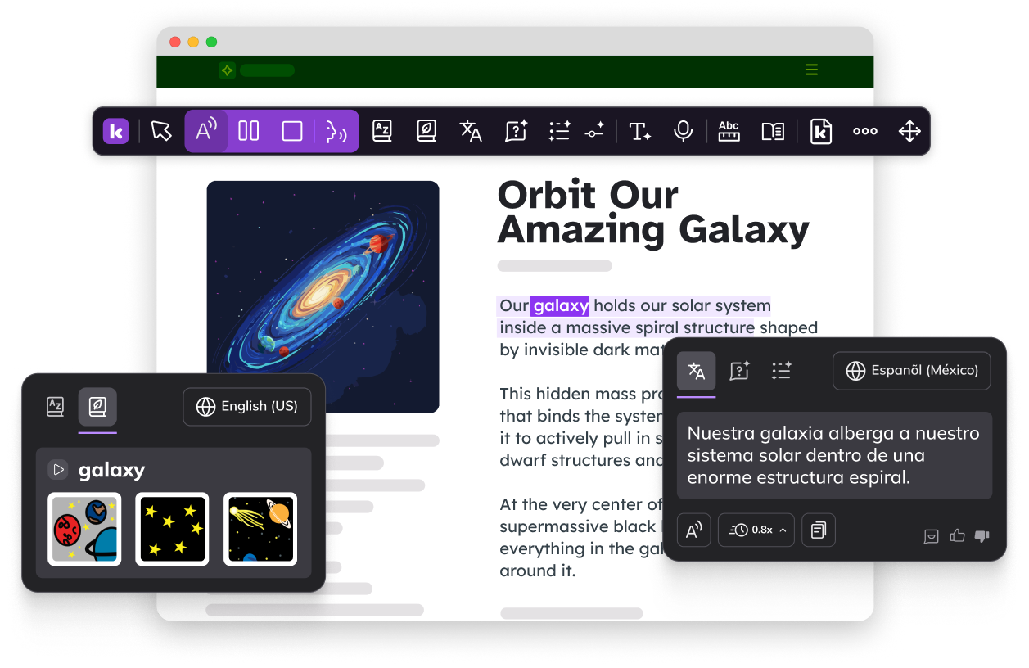
Task: Stop reading with the square stop icon
Action: click(292, 131)
